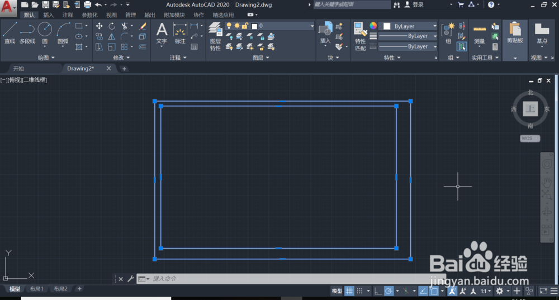Expand the 修改 (Modify) panel
559x300 pixels.
121,58
